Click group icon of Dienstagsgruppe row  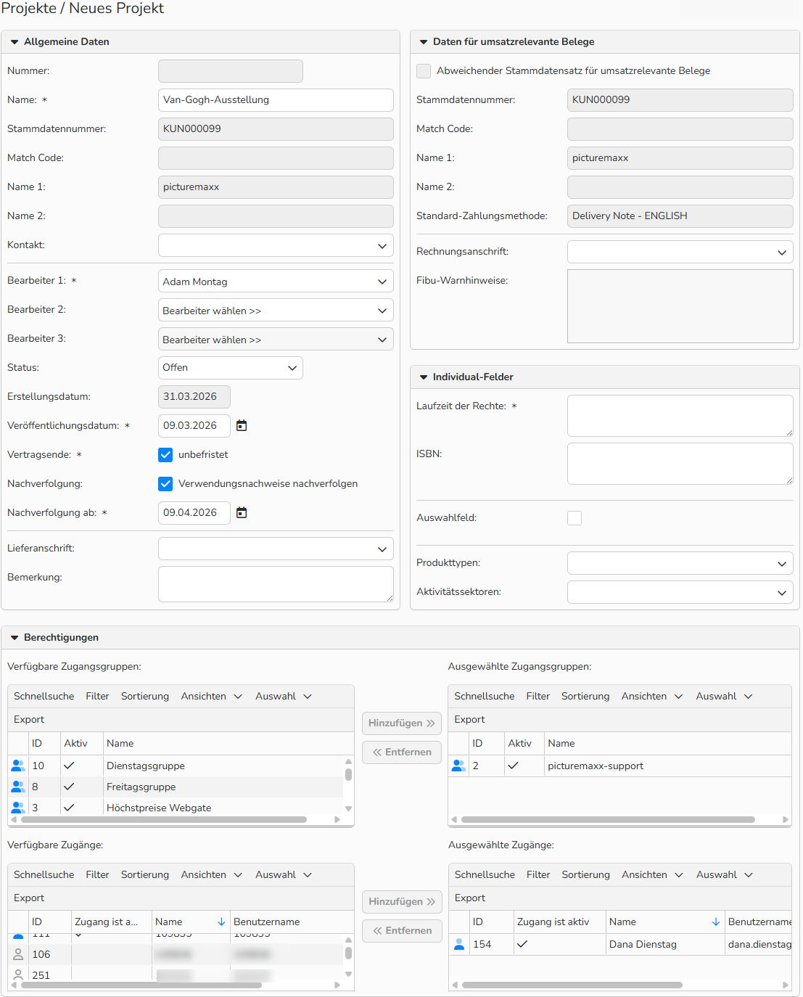[x=18, y=766]
